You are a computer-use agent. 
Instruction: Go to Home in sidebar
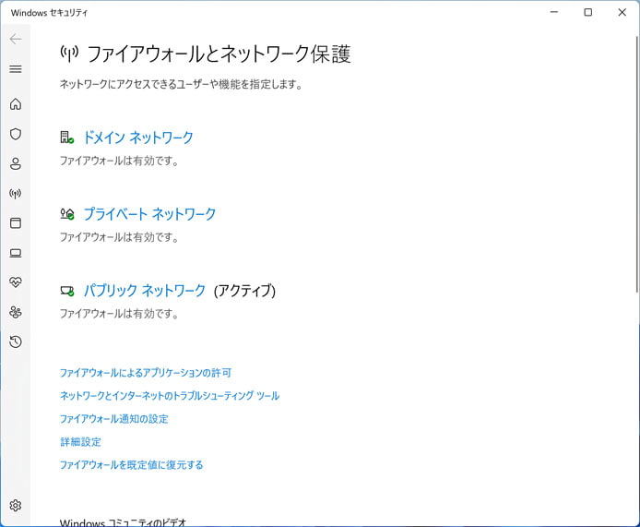click(x=16, y=104)
